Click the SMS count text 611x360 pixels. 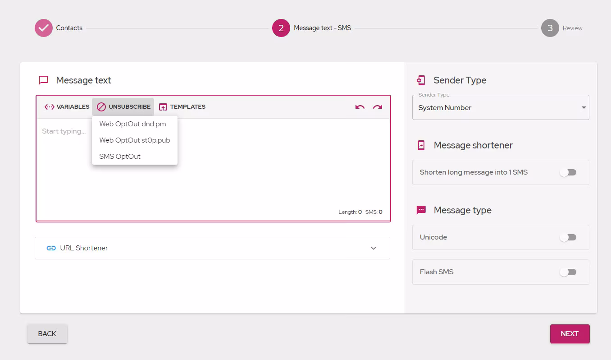[x=374, y=212]
